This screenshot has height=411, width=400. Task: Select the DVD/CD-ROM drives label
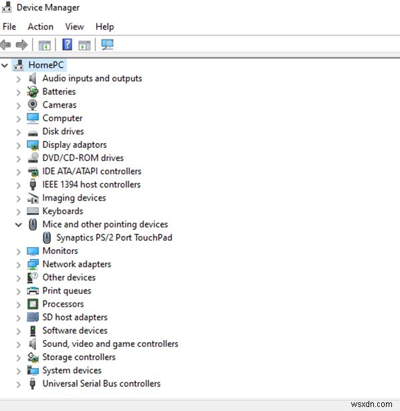click(83, 158)
